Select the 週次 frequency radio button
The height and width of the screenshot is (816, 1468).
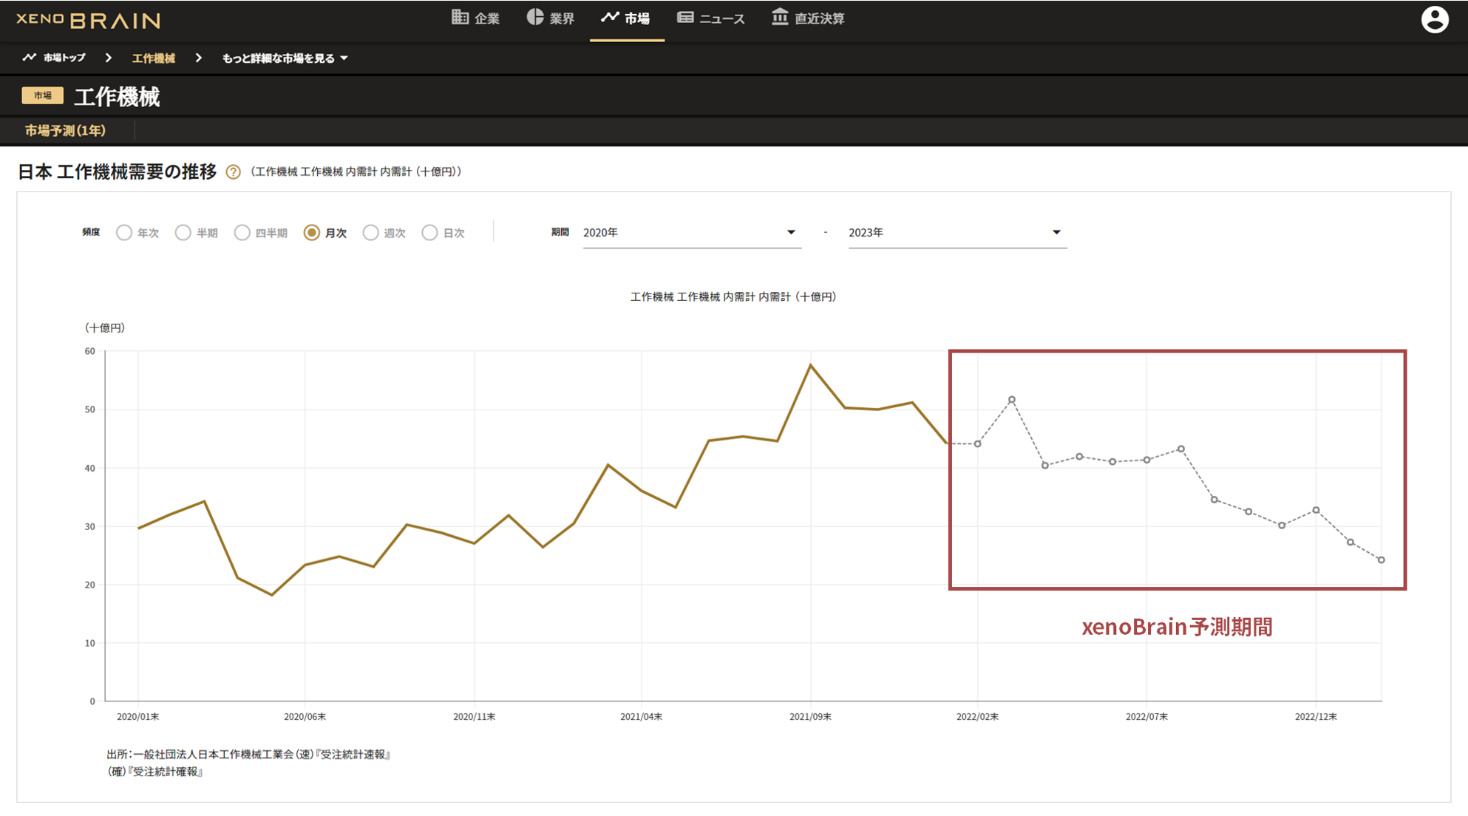(x=370, y=233)
